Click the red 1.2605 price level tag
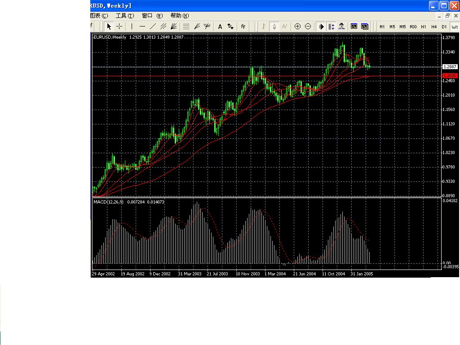This screenshot has width=460, height=345. [x=450, y=75]
